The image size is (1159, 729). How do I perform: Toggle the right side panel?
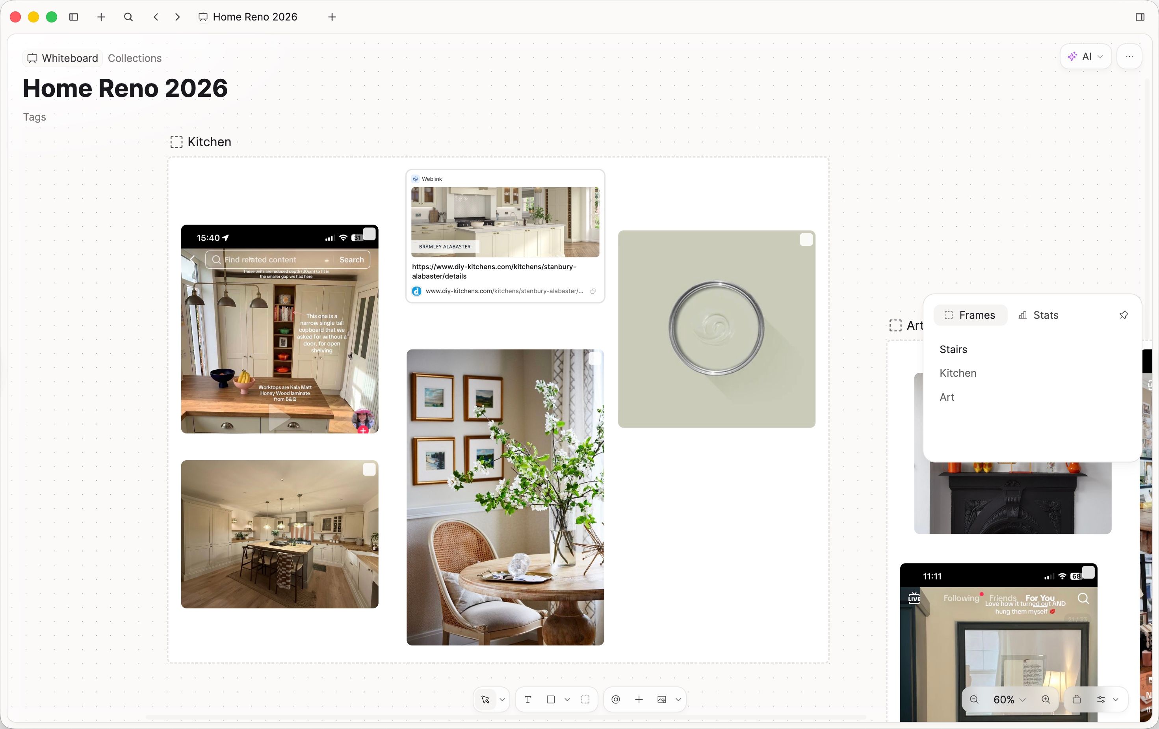[x=1140, y=17]
